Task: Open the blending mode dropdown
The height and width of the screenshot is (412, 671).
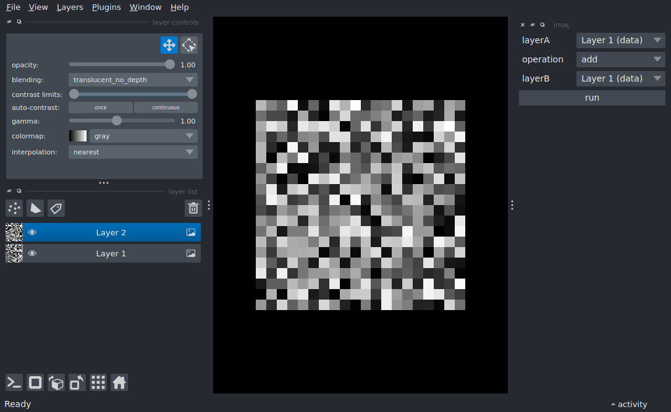Action: click(x=133, y=80)
